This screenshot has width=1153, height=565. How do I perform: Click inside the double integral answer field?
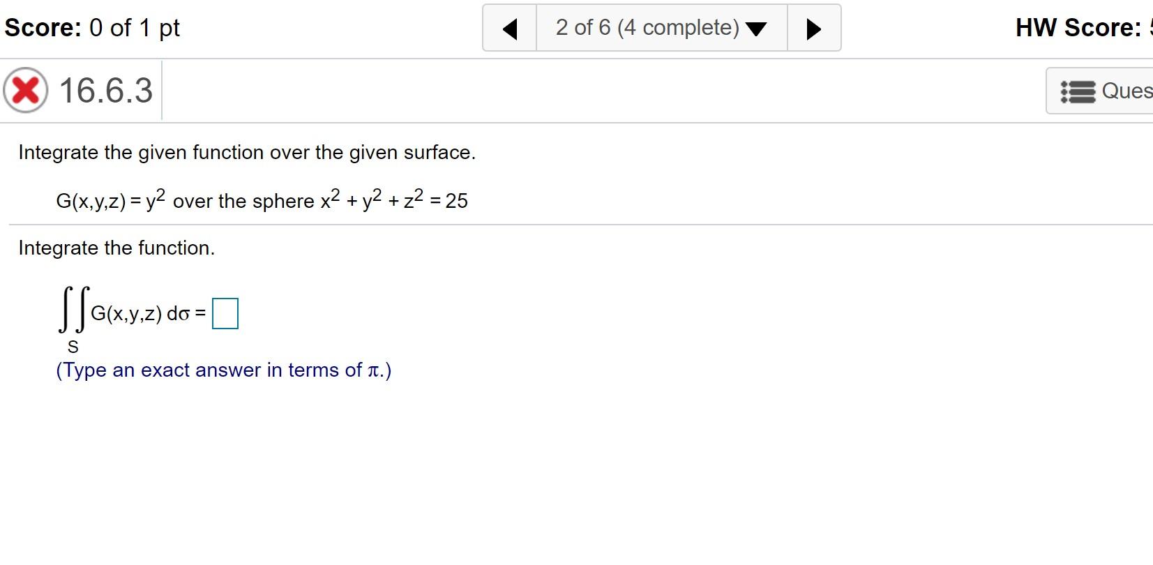coord(225,313)
